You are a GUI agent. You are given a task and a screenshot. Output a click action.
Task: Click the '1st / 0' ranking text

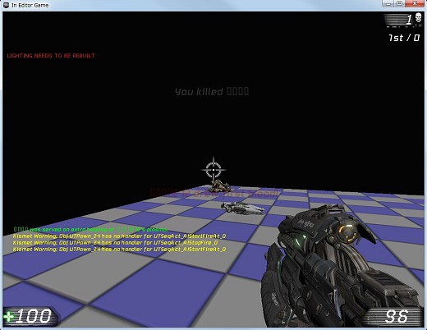[x=404, y=38]
